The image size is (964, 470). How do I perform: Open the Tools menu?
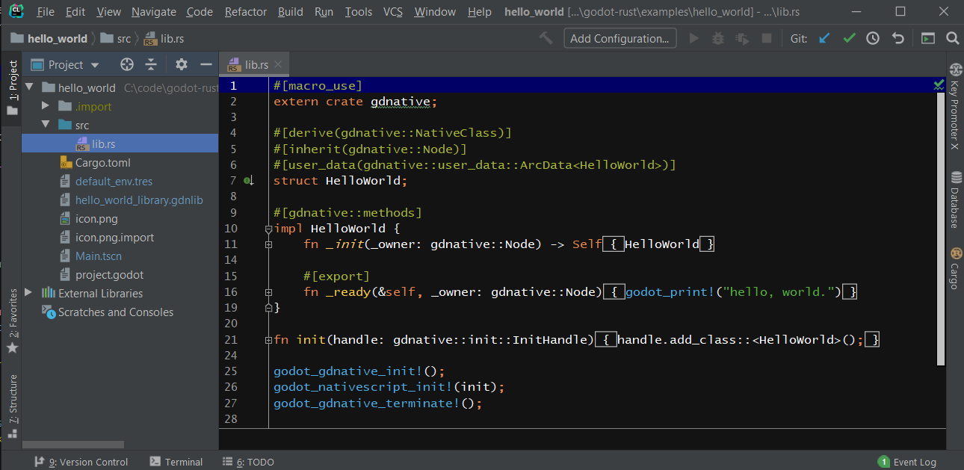click(359, 12)
